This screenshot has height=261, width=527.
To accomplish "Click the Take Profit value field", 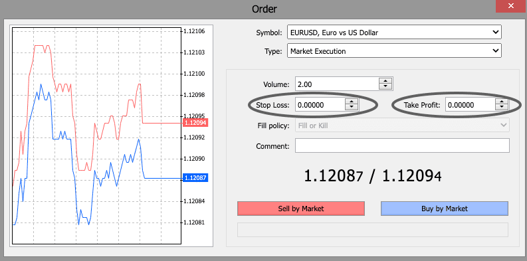I will point(471,105).
